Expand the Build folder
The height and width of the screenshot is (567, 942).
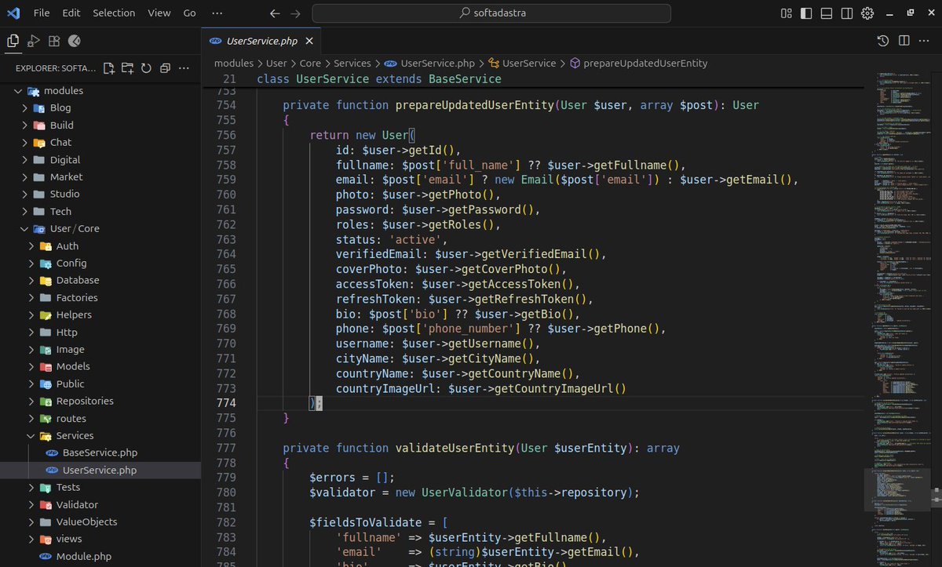pyautogui.click(x=25, y=125)
